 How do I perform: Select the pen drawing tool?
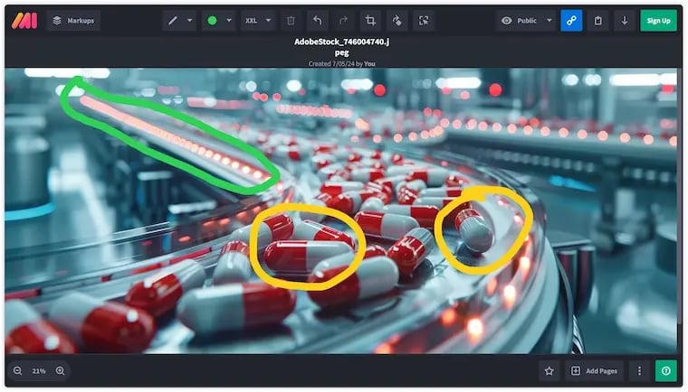173,20
